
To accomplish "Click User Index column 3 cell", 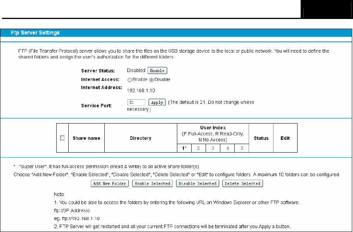I will [213, 148].
